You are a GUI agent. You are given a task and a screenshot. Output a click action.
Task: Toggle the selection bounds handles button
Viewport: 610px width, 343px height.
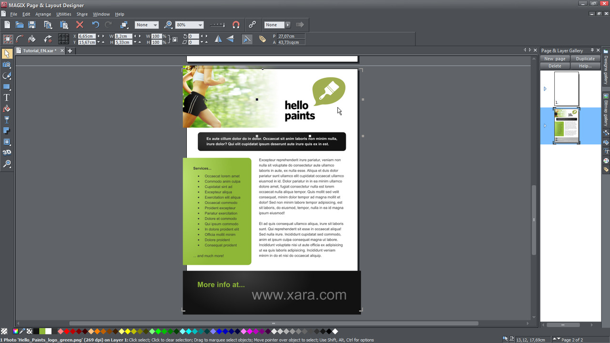pyautogui.click(x=8, y=39)
